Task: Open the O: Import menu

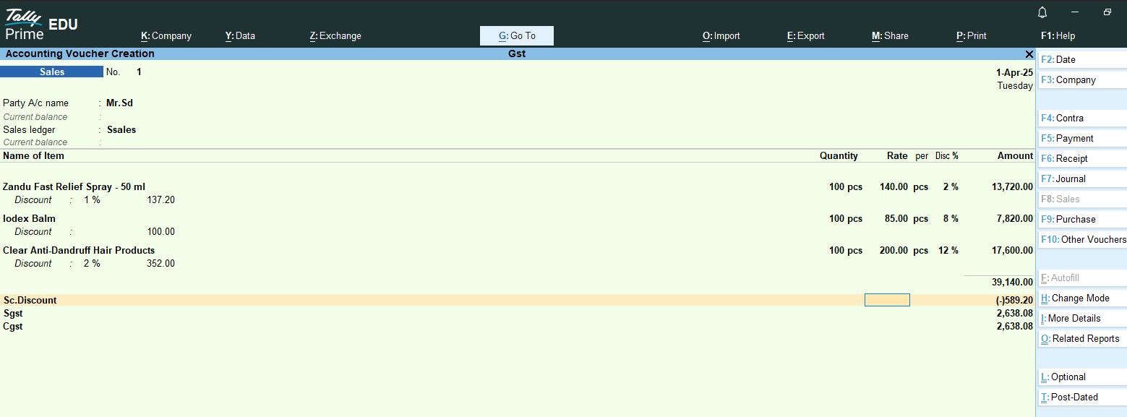Action: (x=721, y=35)
